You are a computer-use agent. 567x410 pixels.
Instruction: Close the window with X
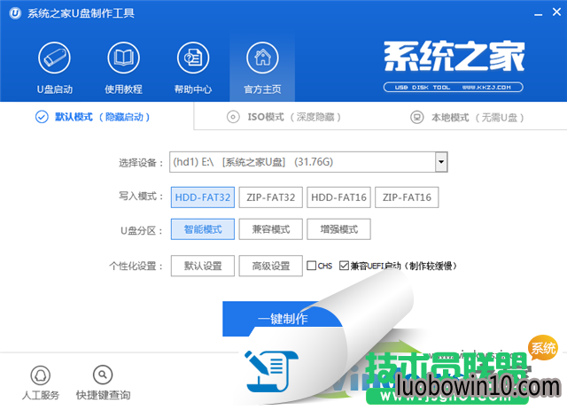point(556,12)
